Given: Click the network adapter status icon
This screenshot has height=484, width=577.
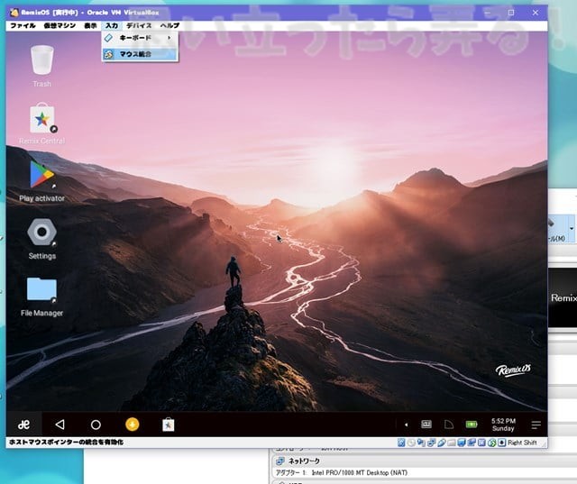Looking at the screenshot, I should coord(431,443).
